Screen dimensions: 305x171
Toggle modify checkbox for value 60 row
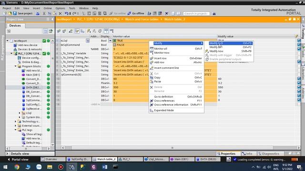299,79
